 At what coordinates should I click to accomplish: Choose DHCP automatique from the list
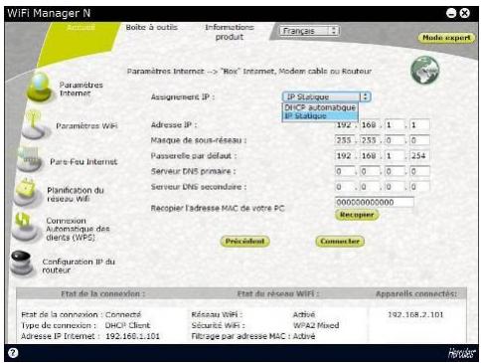tap(320, 107)
